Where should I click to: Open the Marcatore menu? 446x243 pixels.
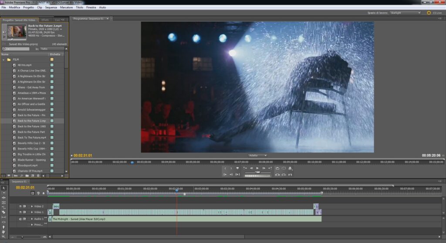66,7
